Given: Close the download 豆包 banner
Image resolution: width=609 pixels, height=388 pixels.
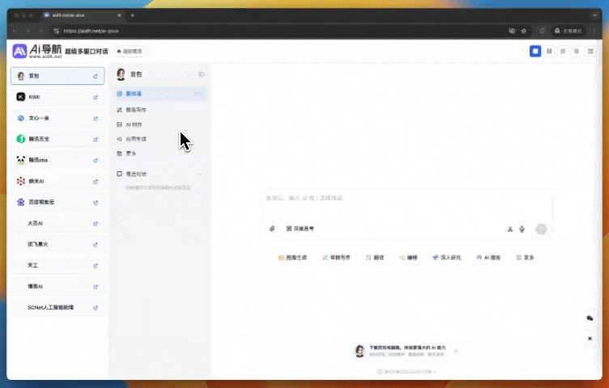Looking at the screenshot, I should [x=456, y=351].
